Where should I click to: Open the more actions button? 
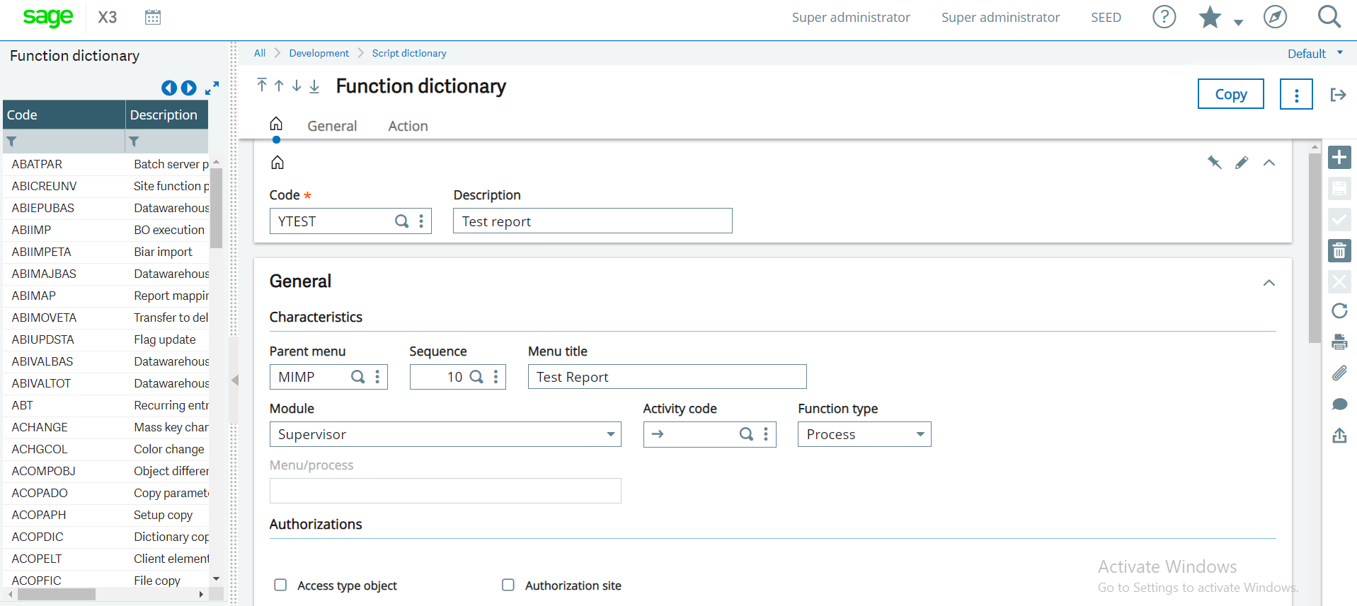[x=1296, y=94]
